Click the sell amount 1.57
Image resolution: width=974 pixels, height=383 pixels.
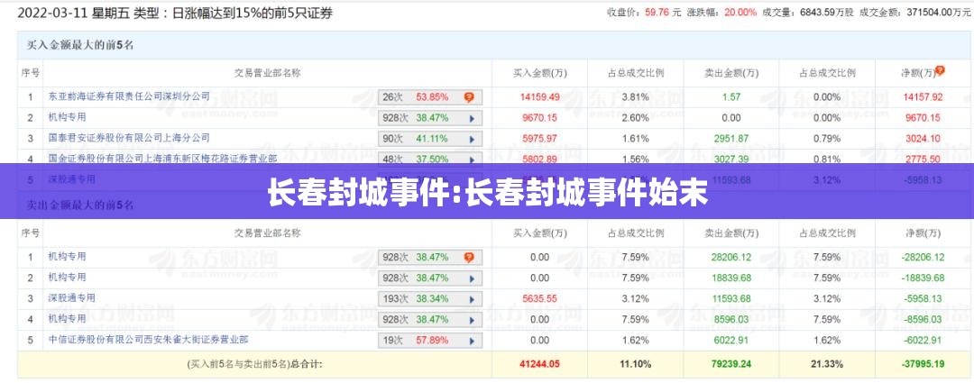[731, 96]
